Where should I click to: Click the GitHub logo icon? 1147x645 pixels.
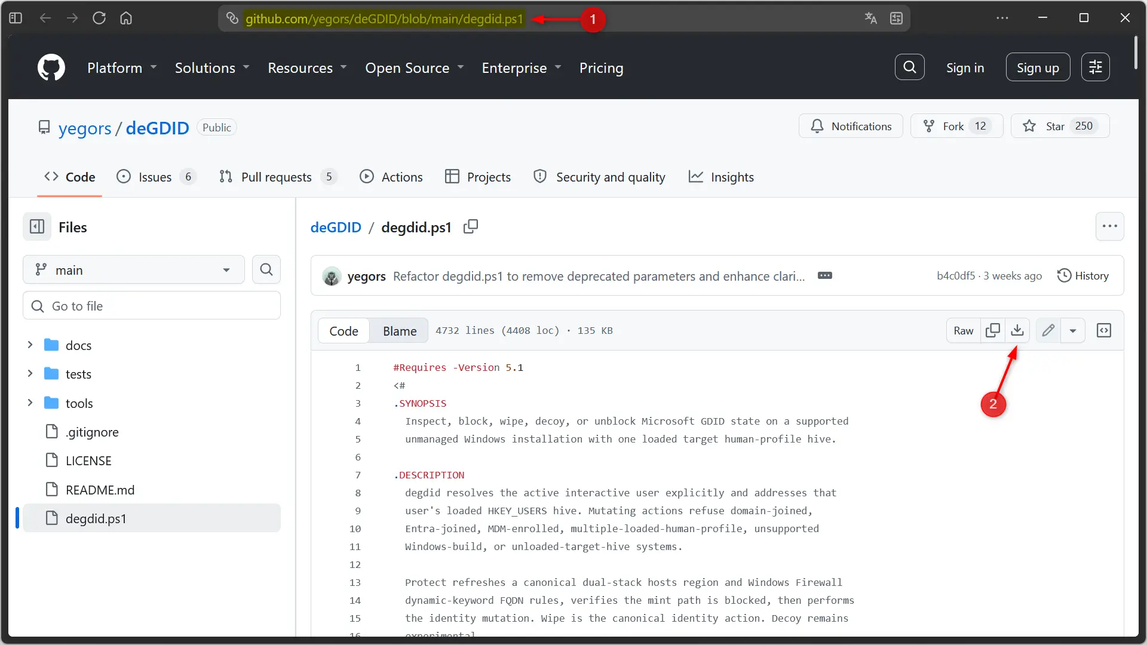coord(51,67)
